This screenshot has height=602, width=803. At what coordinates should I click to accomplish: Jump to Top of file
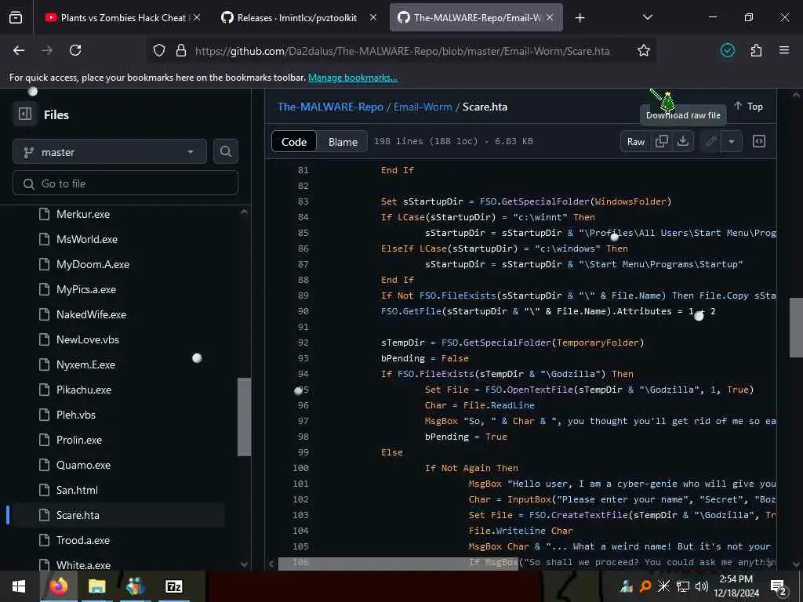click(x=747, y=106)
